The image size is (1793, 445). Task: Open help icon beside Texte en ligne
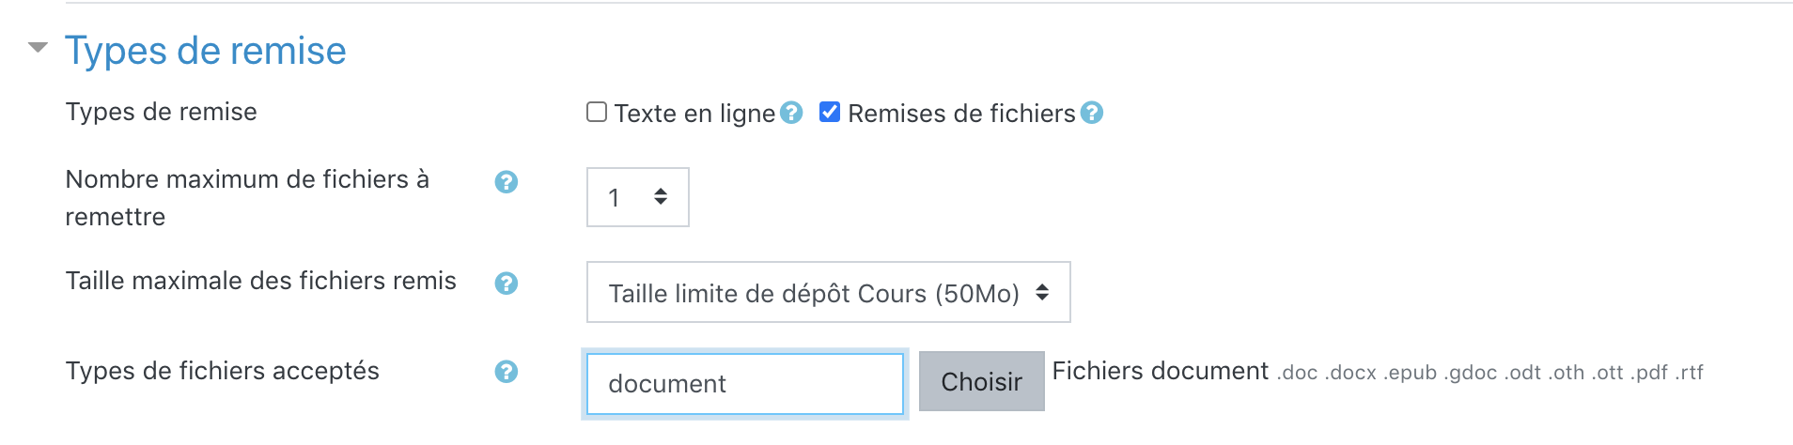tap(792, 113)
